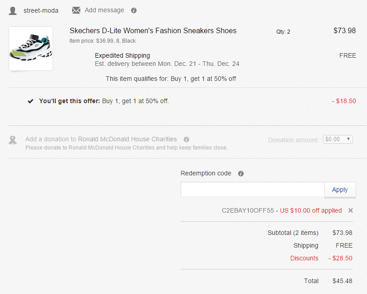Click the Apply redemption code button
The width and height of the screenshot is (367, 294).
[340, 189]
